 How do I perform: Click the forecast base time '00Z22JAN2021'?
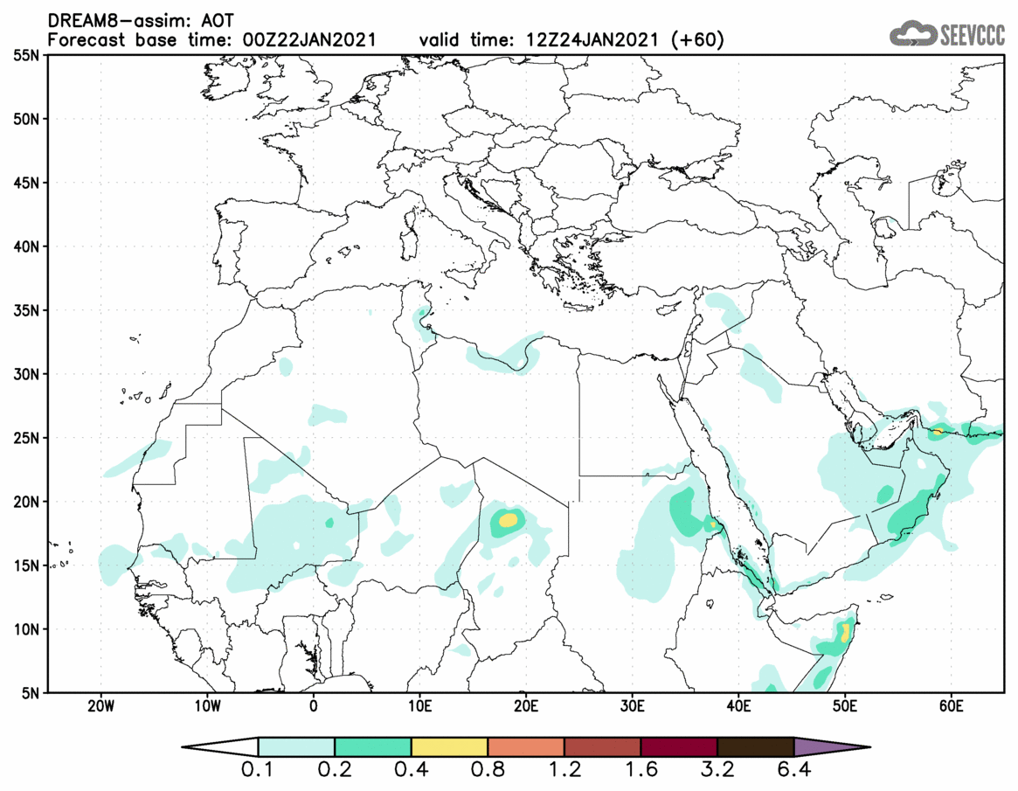309,39
